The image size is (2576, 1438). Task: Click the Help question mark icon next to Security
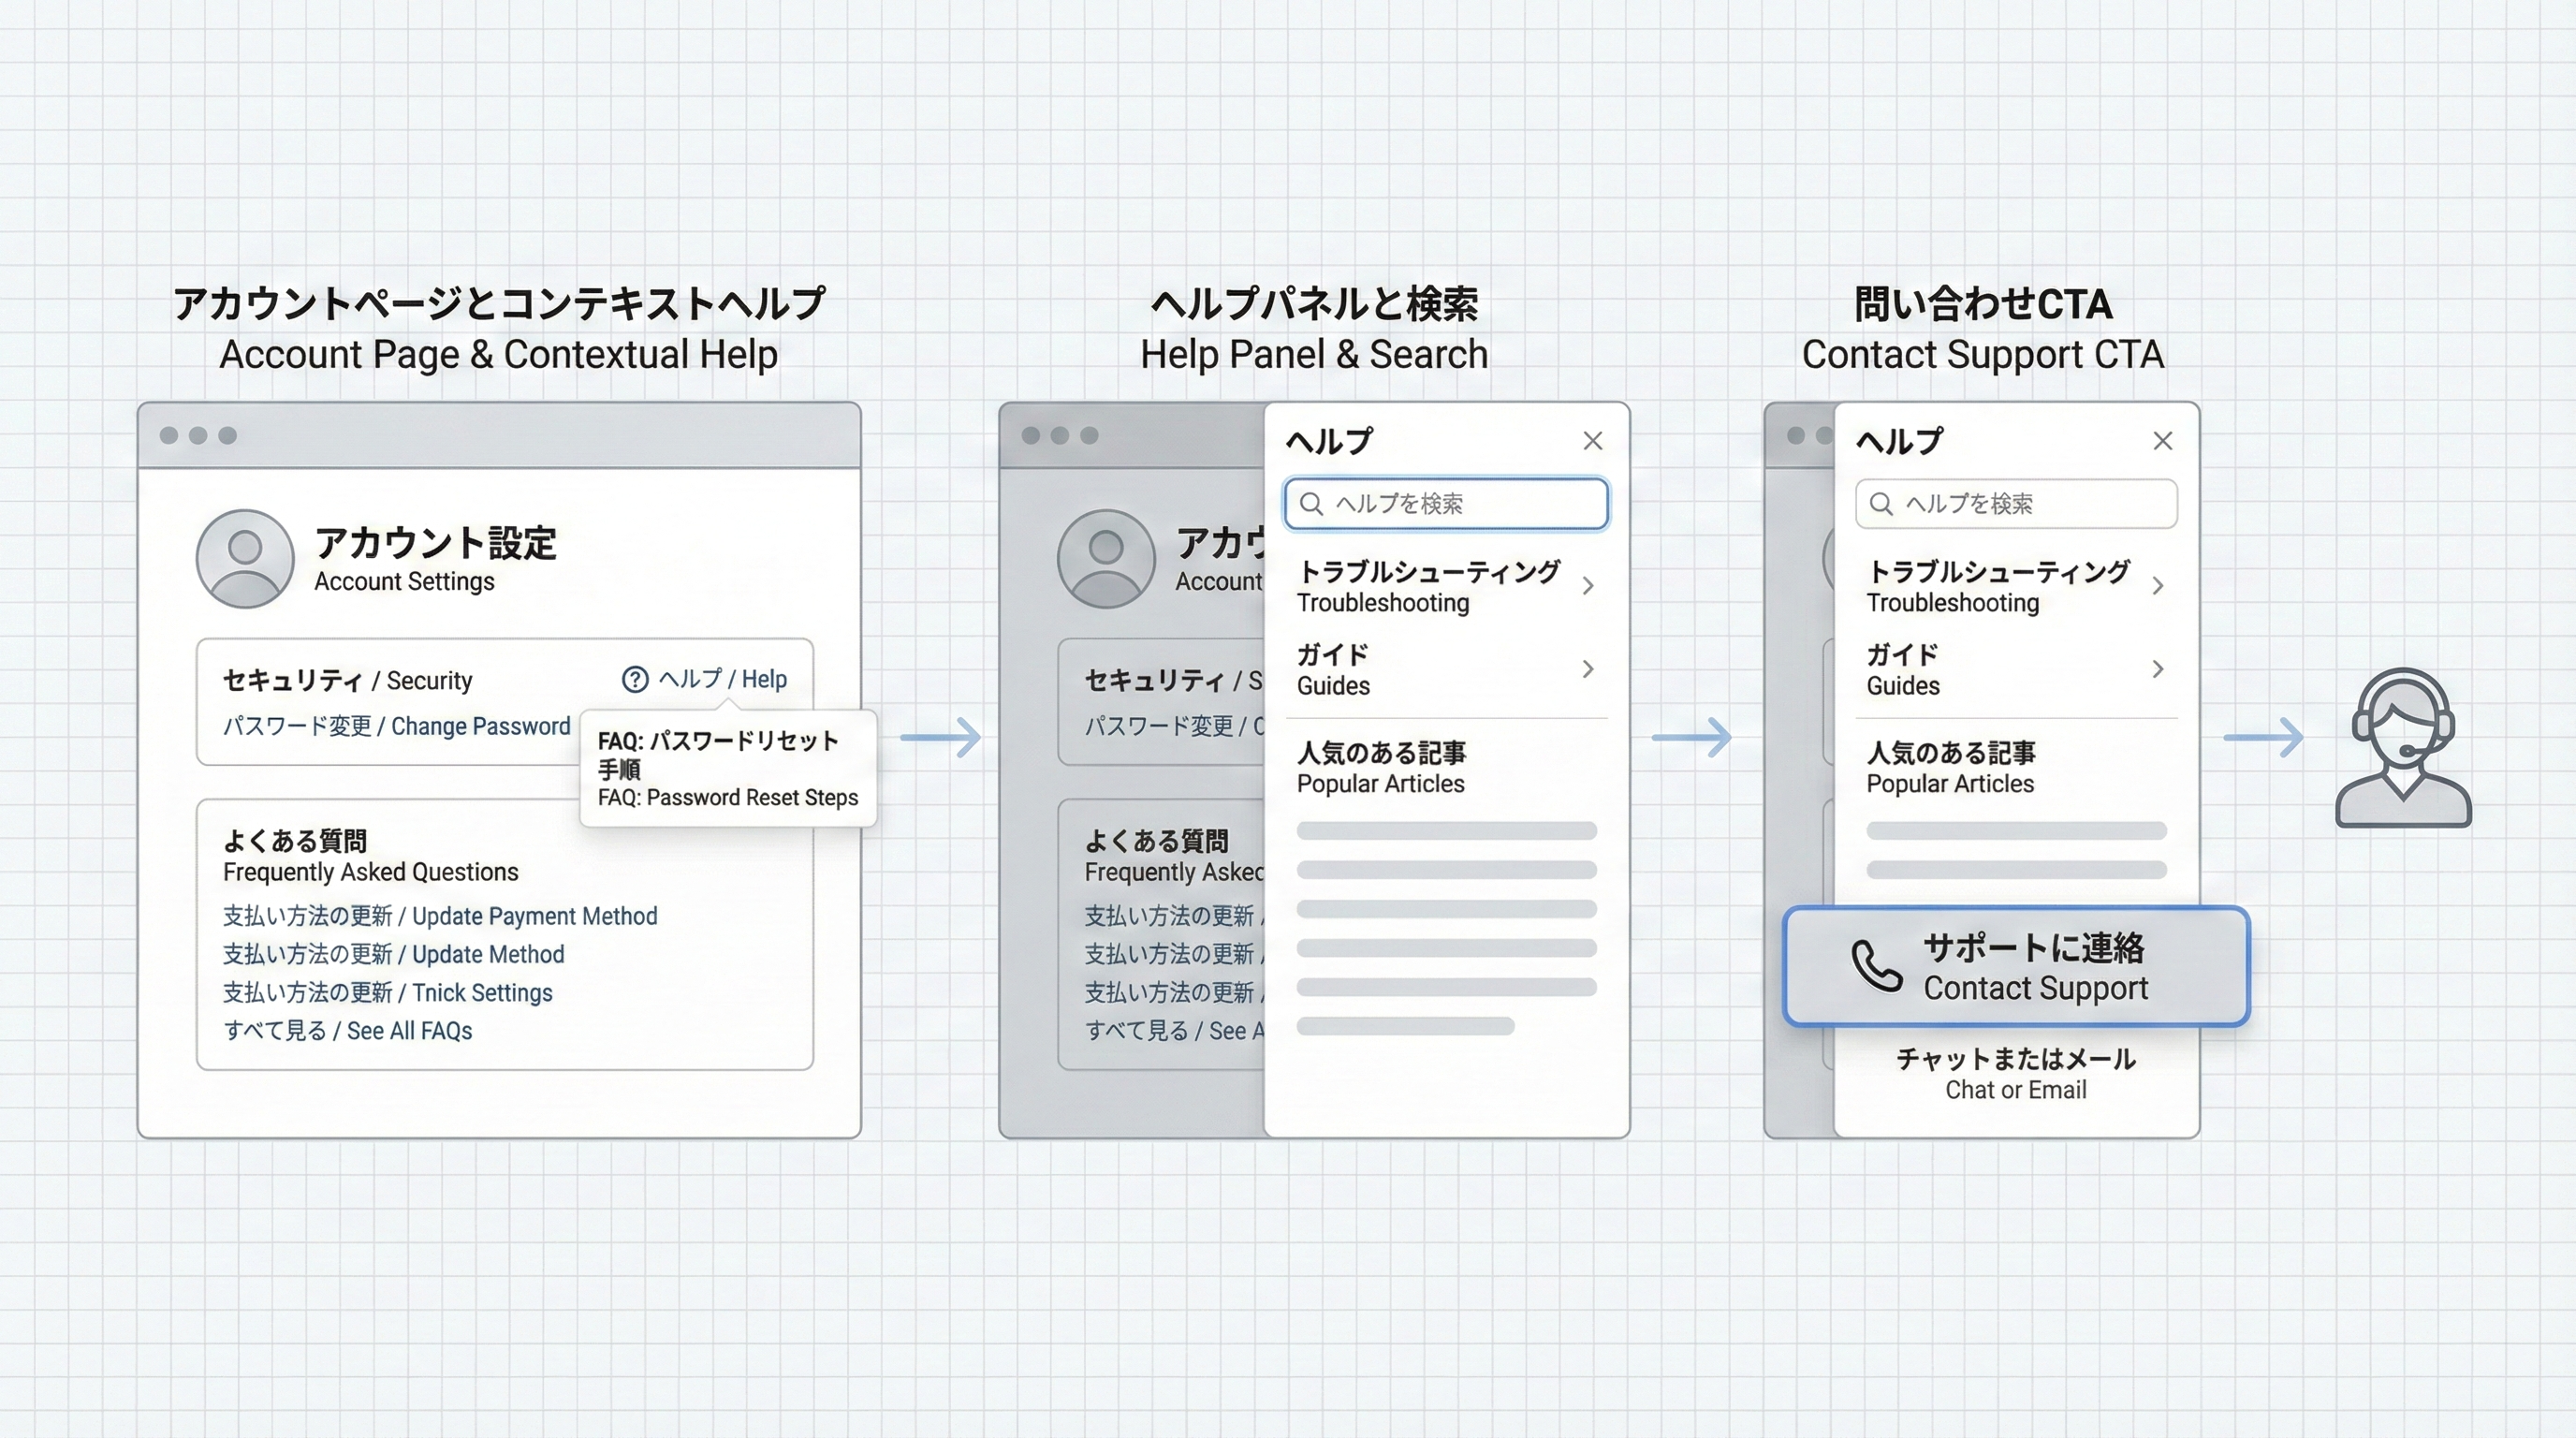pos(636,679)
